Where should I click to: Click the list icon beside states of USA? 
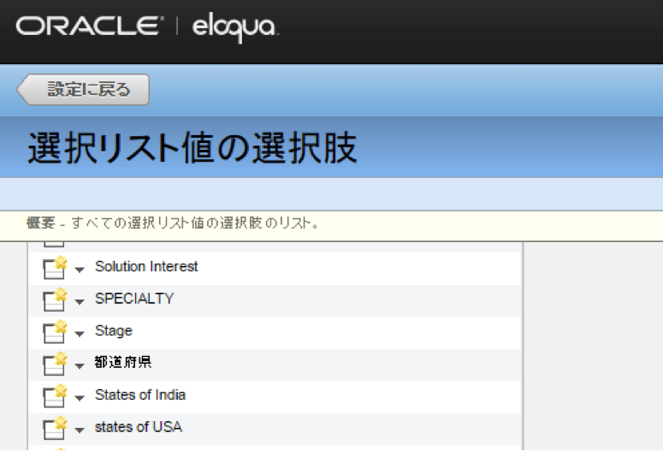coord(55,428)
